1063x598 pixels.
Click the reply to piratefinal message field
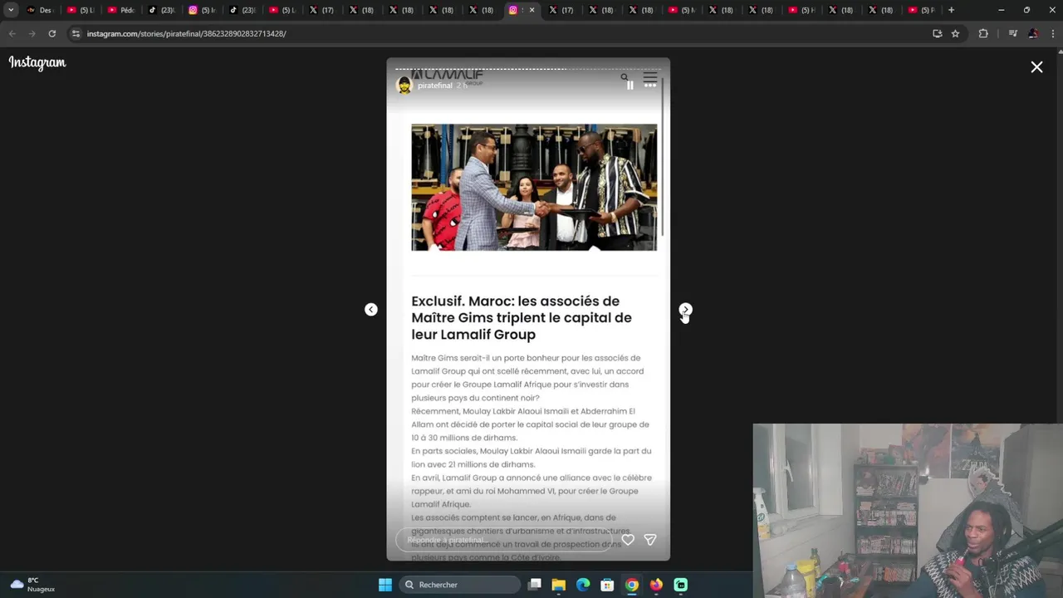tap(505, 540)
